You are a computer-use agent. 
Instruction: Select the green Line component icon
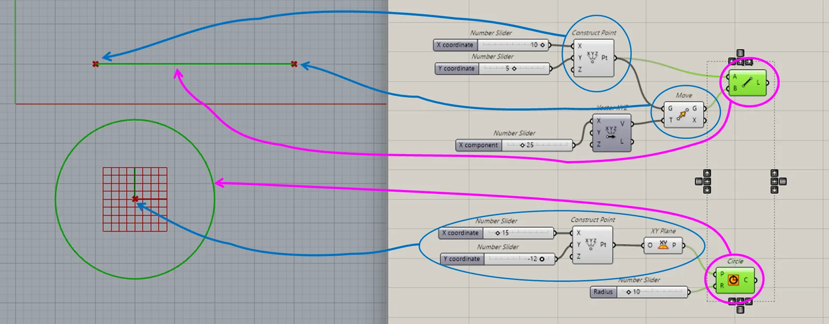click(x=747, y=83)
